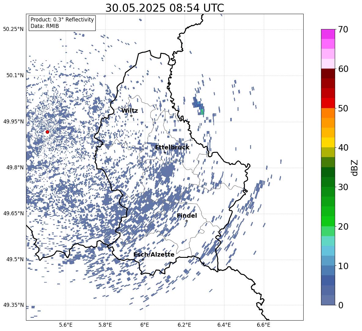362x331 pixels.
Task: Click the colorbar value 20
Action: click(343, 227)
